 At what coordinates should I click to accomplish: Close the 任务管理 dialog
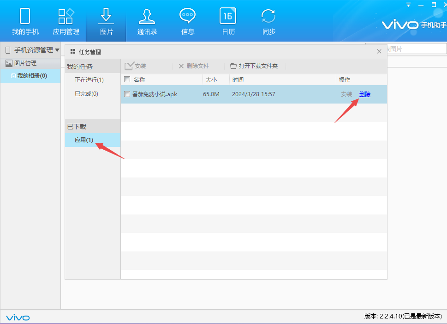379,51
